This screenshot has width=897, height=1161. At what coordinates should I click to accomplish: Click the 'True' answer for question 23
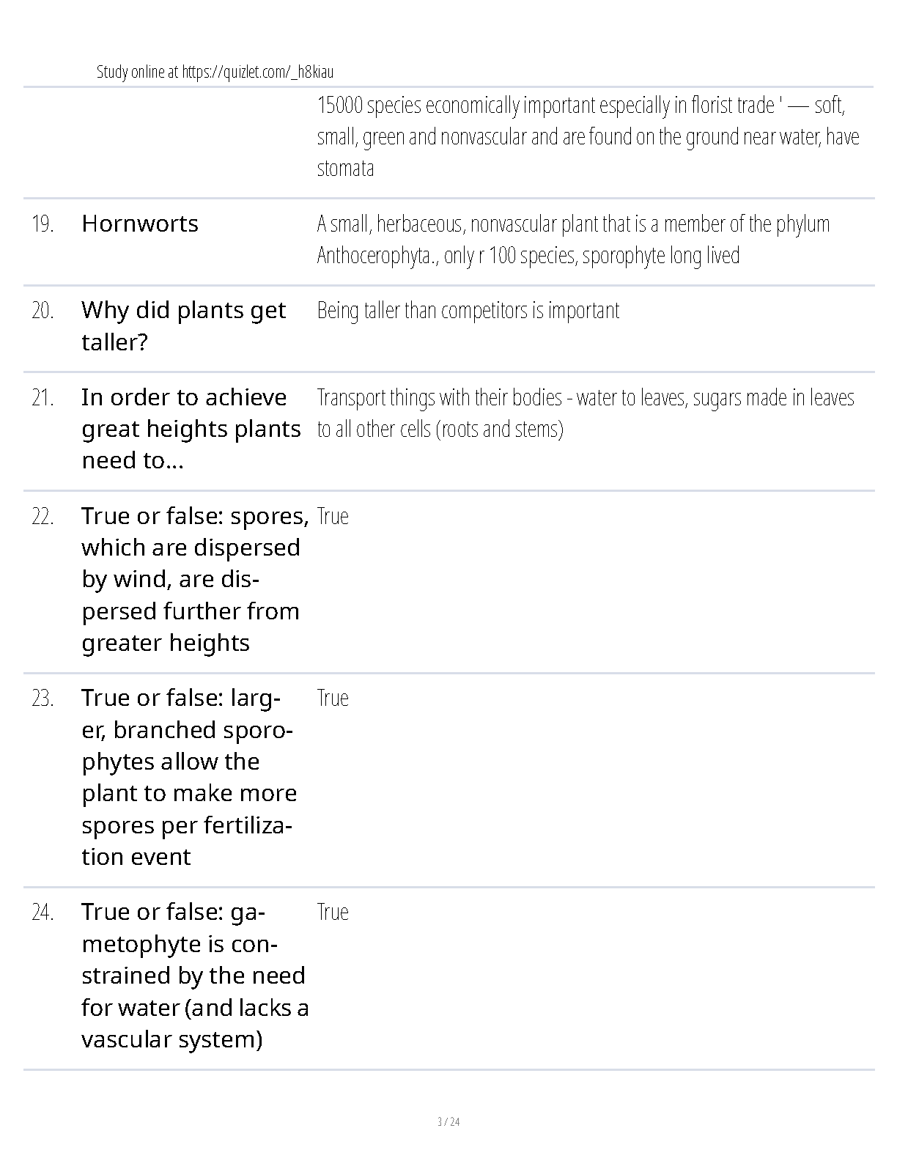click(333, 699)
